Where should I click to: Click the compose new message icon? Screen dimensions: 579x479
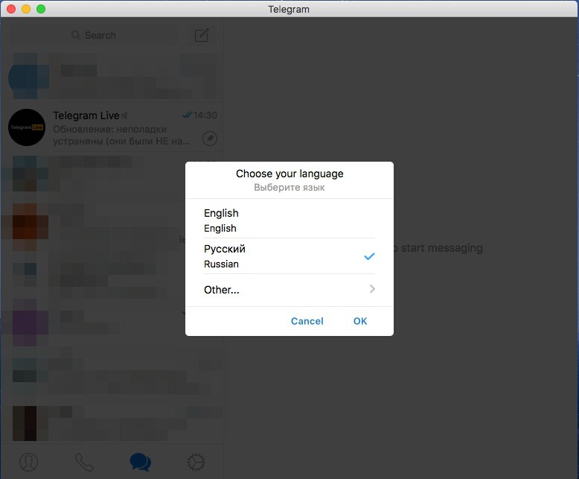click(202, 35)
